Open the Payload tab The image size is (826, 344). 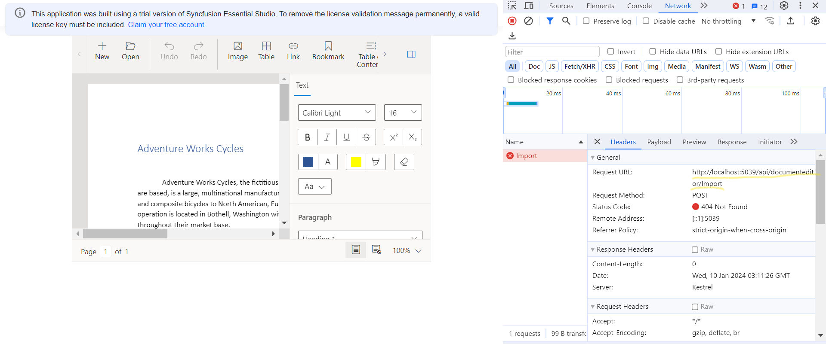659,142
